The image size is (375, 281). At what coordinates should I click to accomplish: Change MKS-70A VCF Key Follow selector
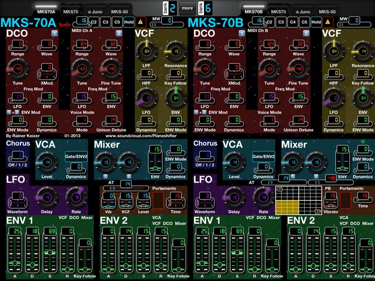[x=176, y=74]
